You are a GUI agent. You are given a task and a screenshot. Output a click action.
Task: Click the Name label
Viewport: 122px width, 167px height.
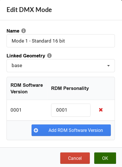coord(13,31)
